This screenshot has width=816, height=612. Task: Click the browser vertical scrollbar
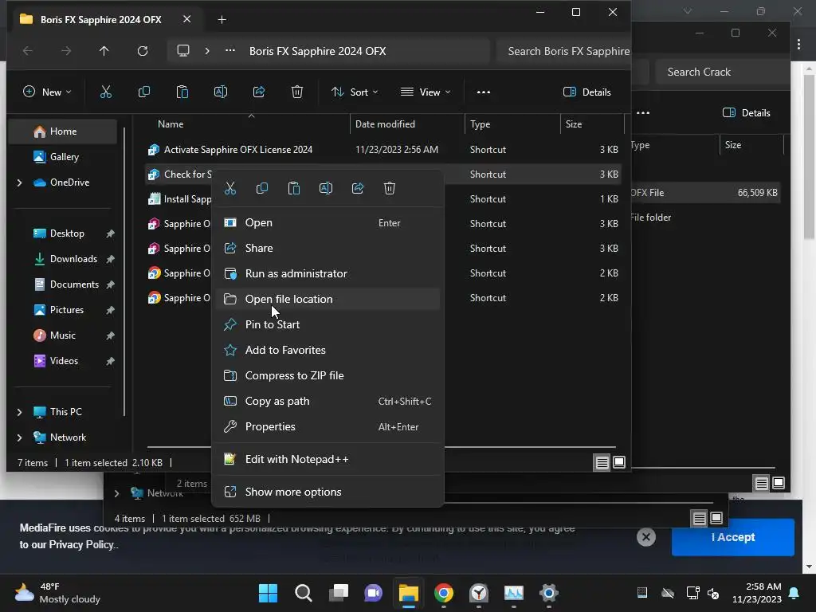coord(808,156)
